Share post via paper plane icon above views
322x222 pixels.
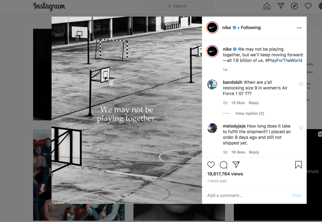pyautogui.click(x=236, y=164)
